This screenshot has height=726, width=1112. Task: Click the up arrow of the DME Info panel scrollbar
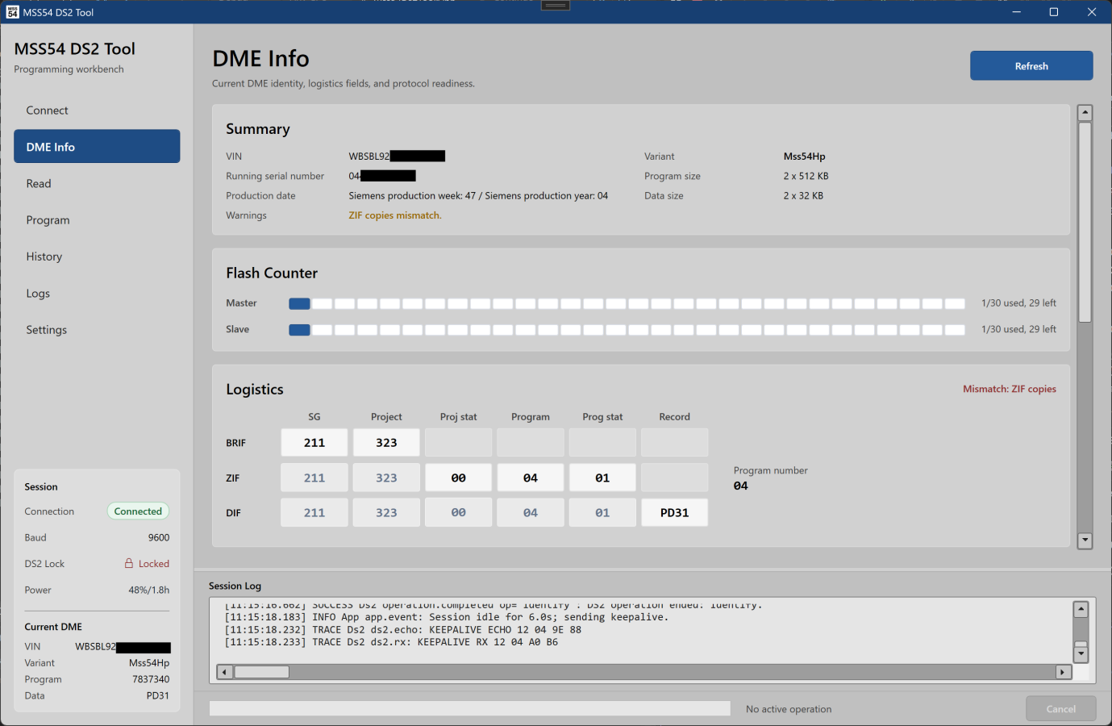pyautogui.click(x=1085, y=113)
